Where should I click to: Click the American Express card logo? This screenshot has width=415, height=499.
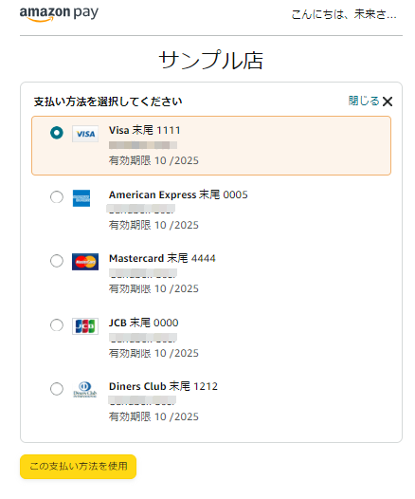tap(81, 198)
